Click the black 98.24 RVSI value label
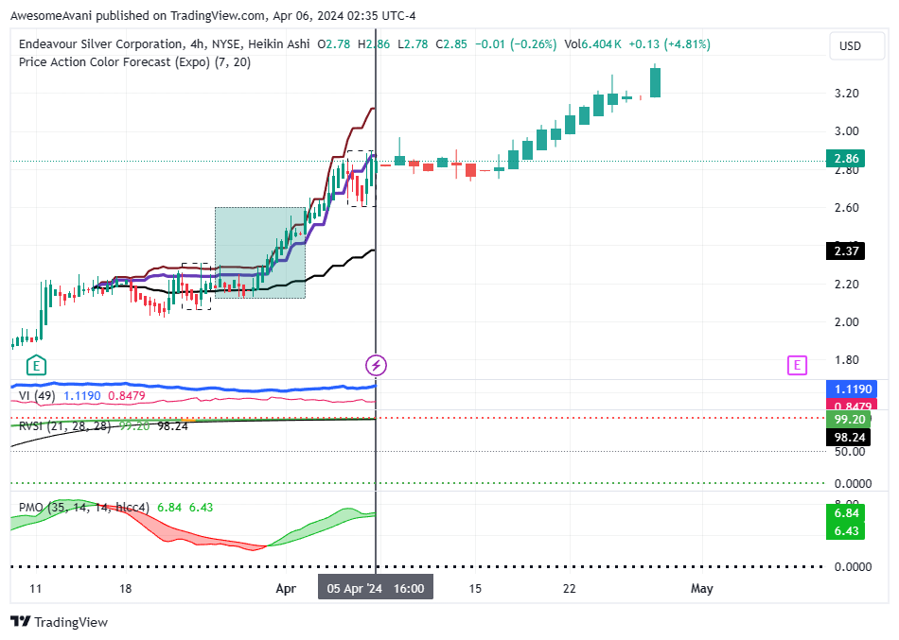Screen dimensions: 899x640 pos(849,438)
